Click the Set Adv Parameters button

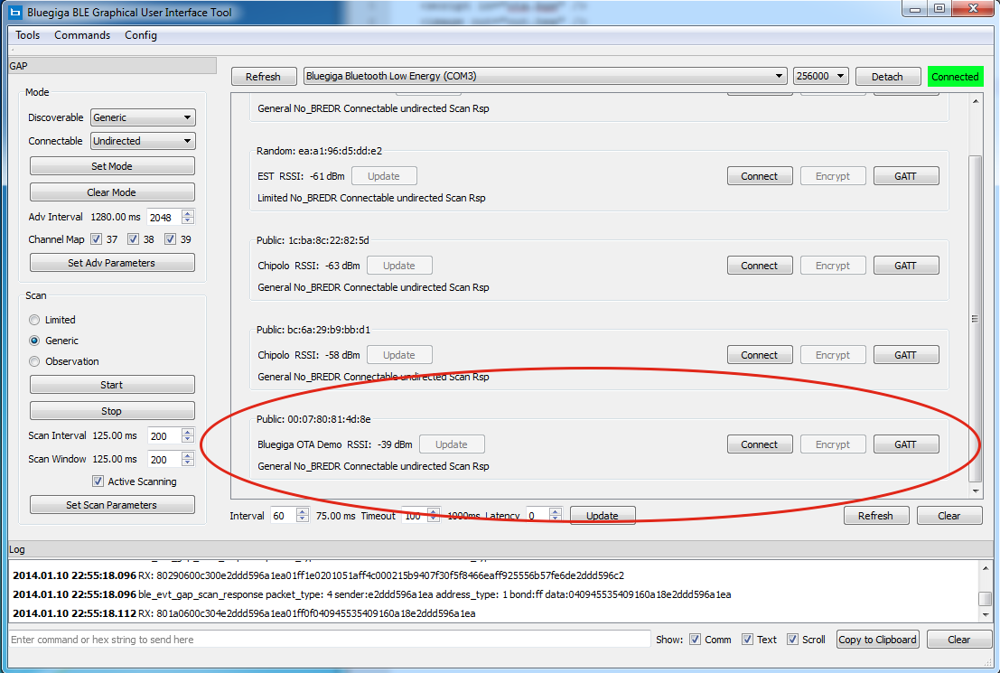112,263
